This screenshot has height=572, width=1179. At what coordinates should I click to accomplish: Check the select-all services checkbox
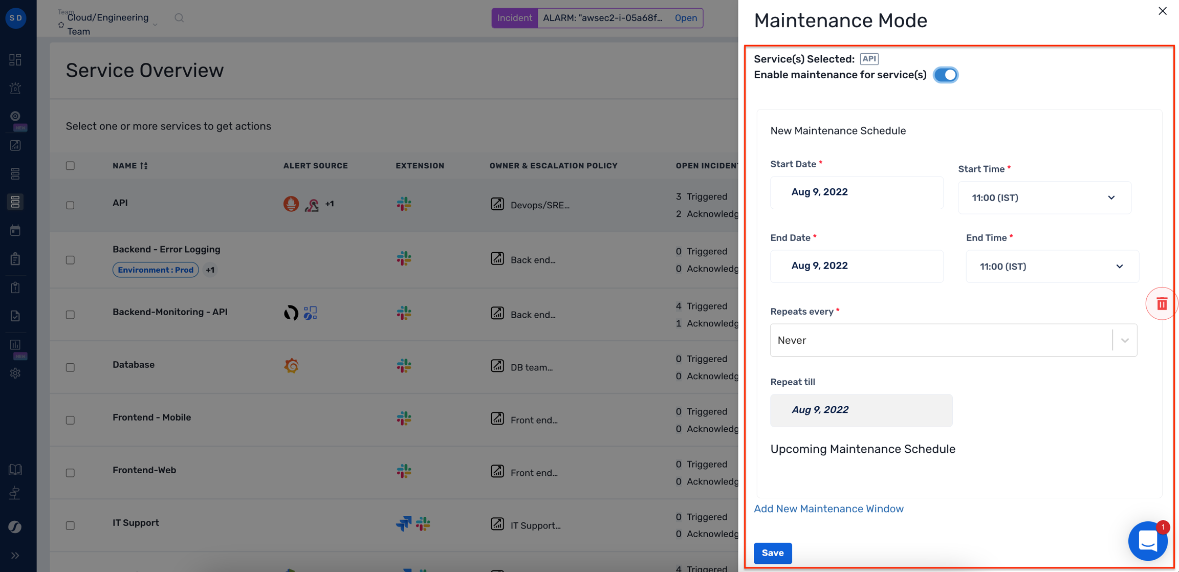(x=70, y=166)
